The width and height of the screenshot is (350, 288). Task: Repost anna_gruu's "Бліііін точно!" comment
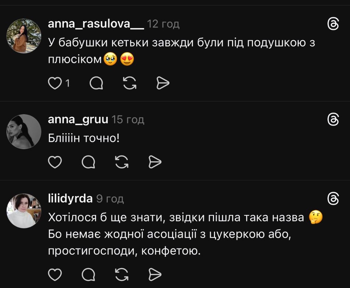tap(121, 162)
